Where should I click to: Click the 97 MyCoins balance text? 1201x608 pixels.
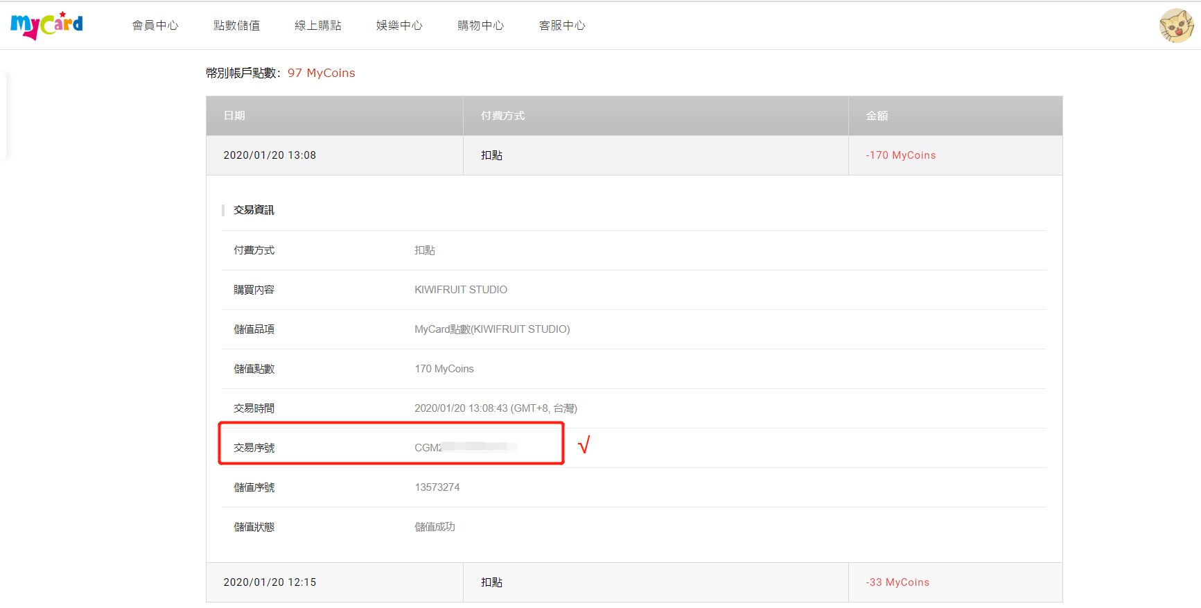pos(321,73)
